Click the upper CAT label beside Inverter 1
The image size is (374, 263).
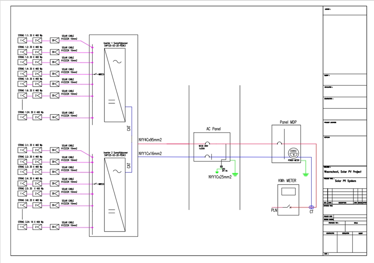coord(129,128)
